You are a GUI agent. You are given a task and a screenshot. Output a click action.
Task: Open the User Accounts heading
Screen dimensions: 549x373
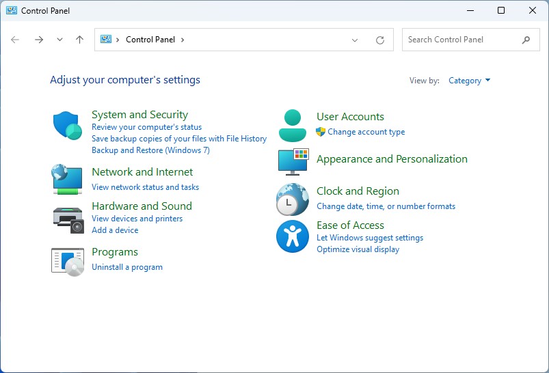(350, 117)
